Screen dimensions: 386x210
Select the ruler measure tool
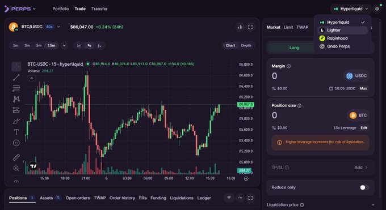tap(16, 157)
